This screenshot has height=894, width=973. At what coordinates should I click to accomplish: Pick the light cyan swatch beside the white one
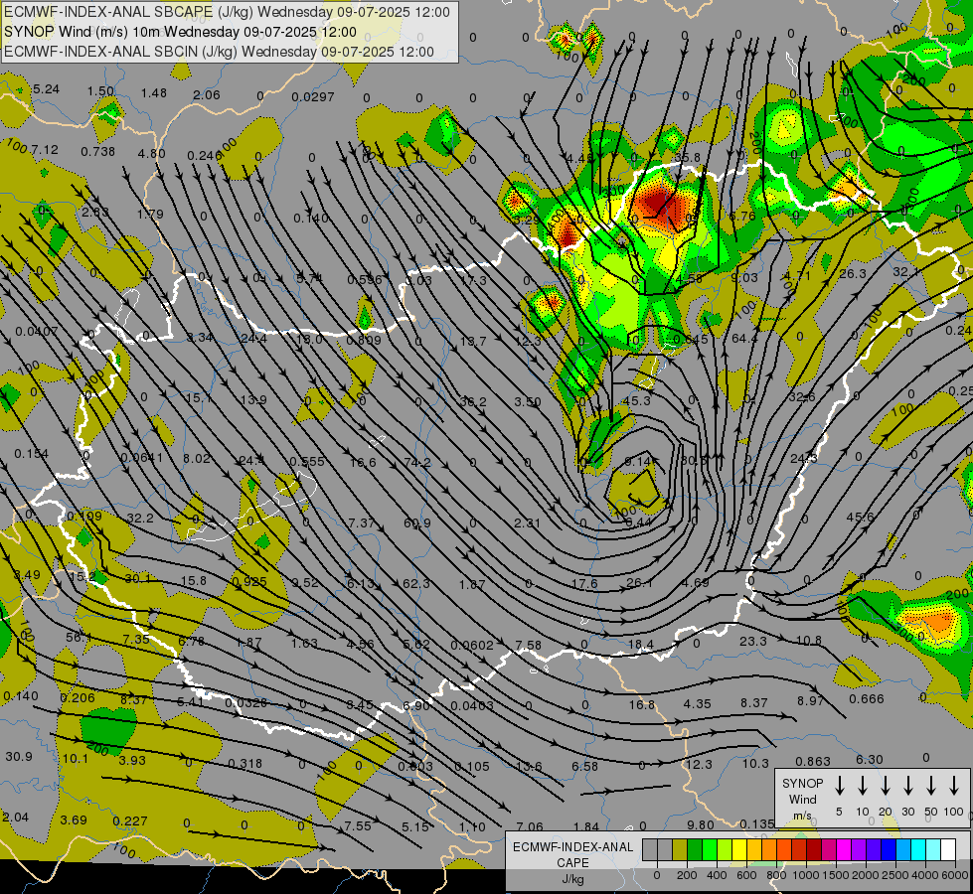coord(933,849)
